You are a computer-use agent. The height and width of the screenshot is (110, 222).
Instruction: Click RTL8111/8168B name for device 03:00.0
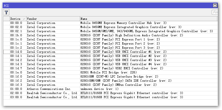pyautogui.click(x=132, y=97)
